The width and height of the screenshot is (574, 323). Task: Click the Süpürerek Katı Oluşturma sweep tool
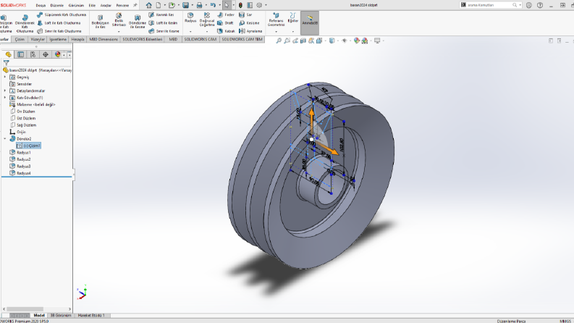(x=62, y=14)
